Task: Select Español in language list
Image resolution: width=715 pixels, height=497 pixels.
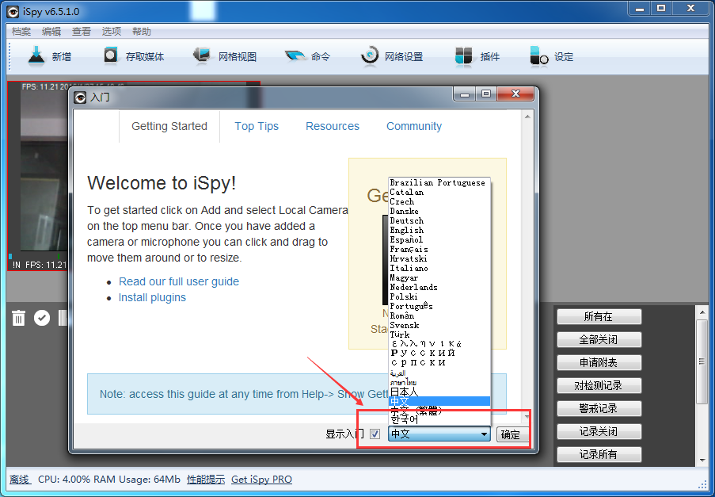Action: 439,240
